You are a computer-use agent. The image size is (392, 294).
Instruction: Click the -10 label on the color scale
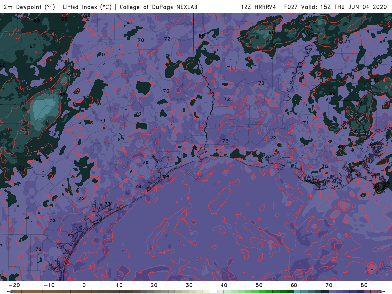click(49, 285)
